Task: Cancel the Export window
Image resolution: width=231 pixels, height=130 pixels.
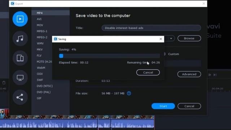Action: click(189, 106)
